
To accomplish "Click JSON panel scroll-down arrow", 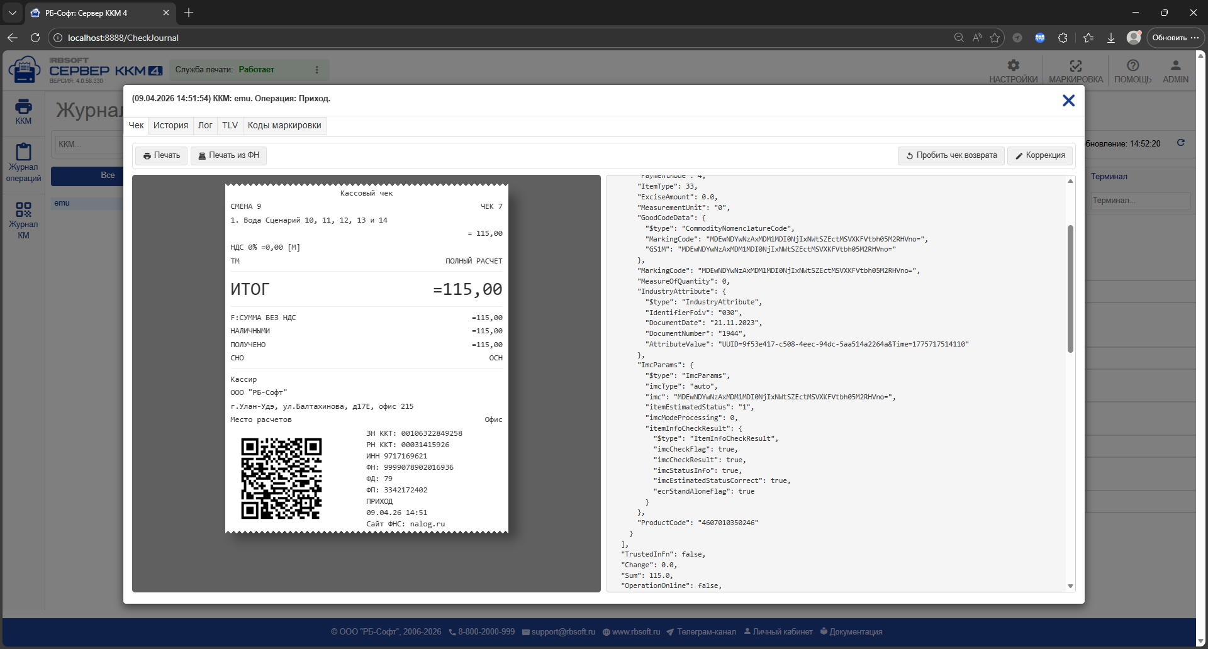I will pyautogui.click(x=1070, y=586).
